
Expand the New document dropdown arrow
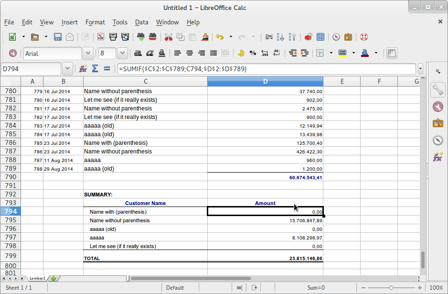(23, 37)
